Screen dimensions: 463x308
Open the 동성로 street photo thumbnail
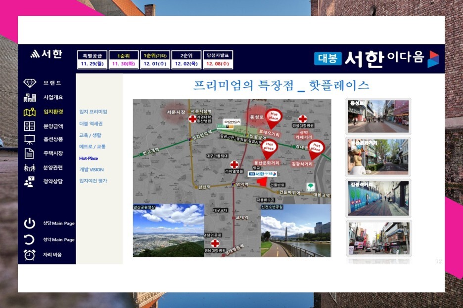click(x=378, y=116)
